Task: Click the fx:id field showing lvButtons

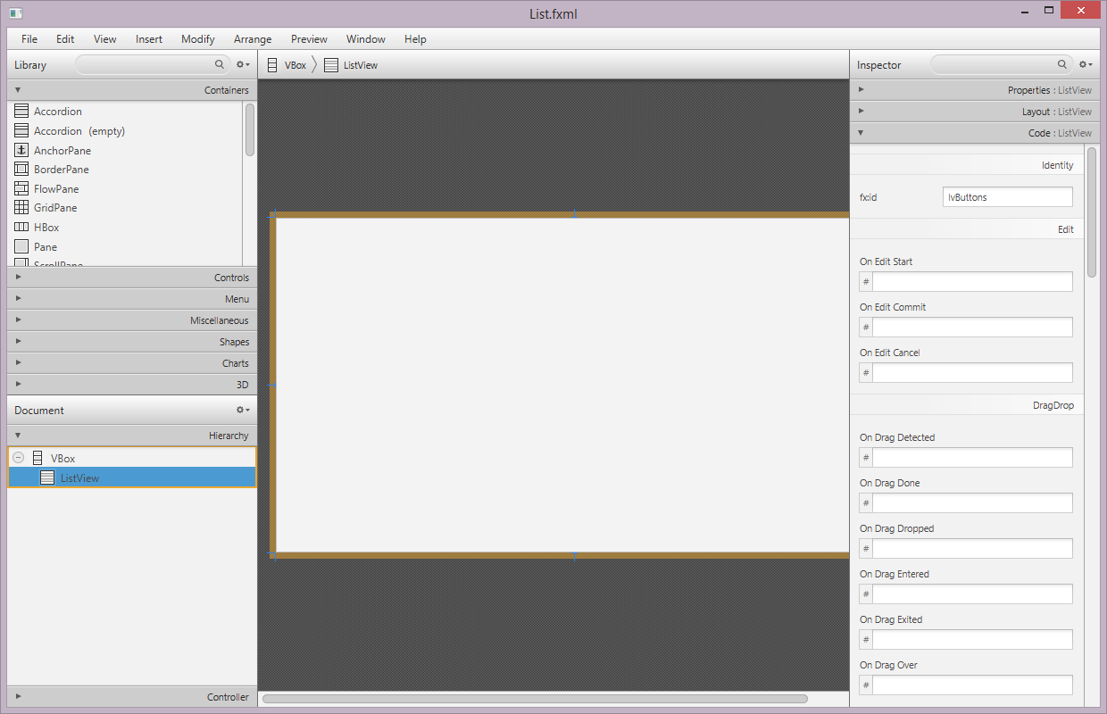Action: [x=1007, y=196]
